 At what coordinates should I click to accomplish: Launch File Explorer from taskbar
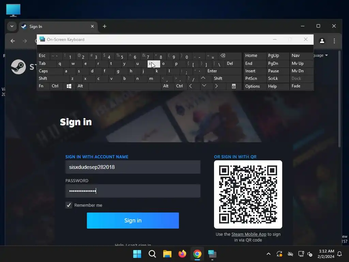tap(167, 254)
